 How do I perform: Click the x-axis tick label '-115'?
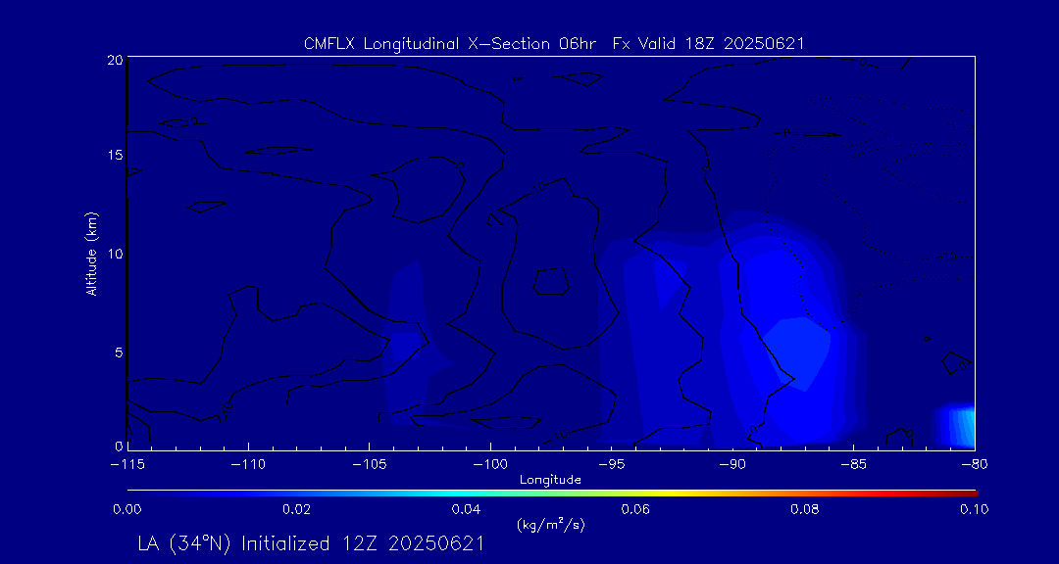click(127, 466)
